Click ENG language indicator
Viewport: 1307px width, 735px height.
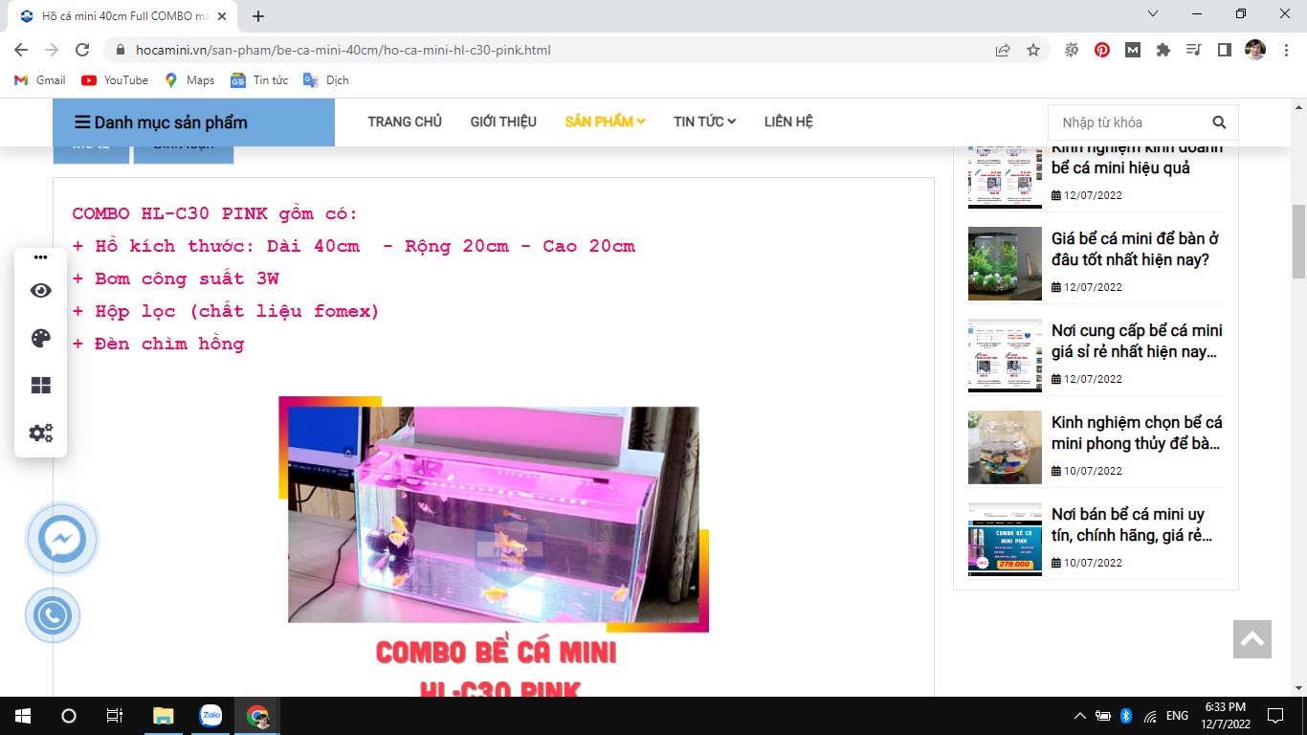pyautogui.click(x=1178, y=715)
